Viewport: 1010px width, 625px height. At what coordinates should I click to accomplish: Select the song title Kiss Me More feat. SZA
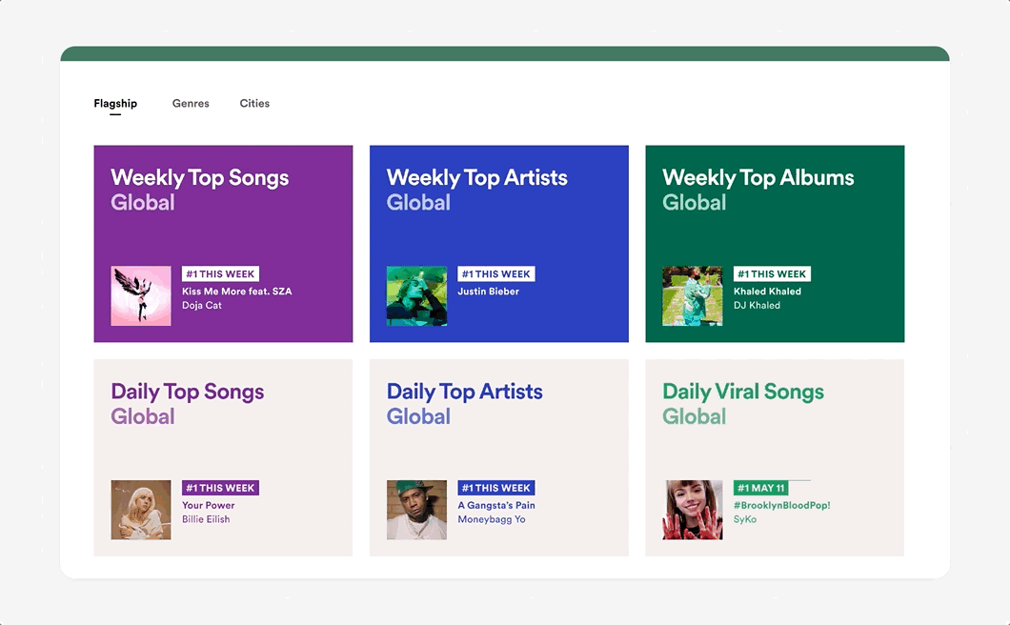pos(237,292)
